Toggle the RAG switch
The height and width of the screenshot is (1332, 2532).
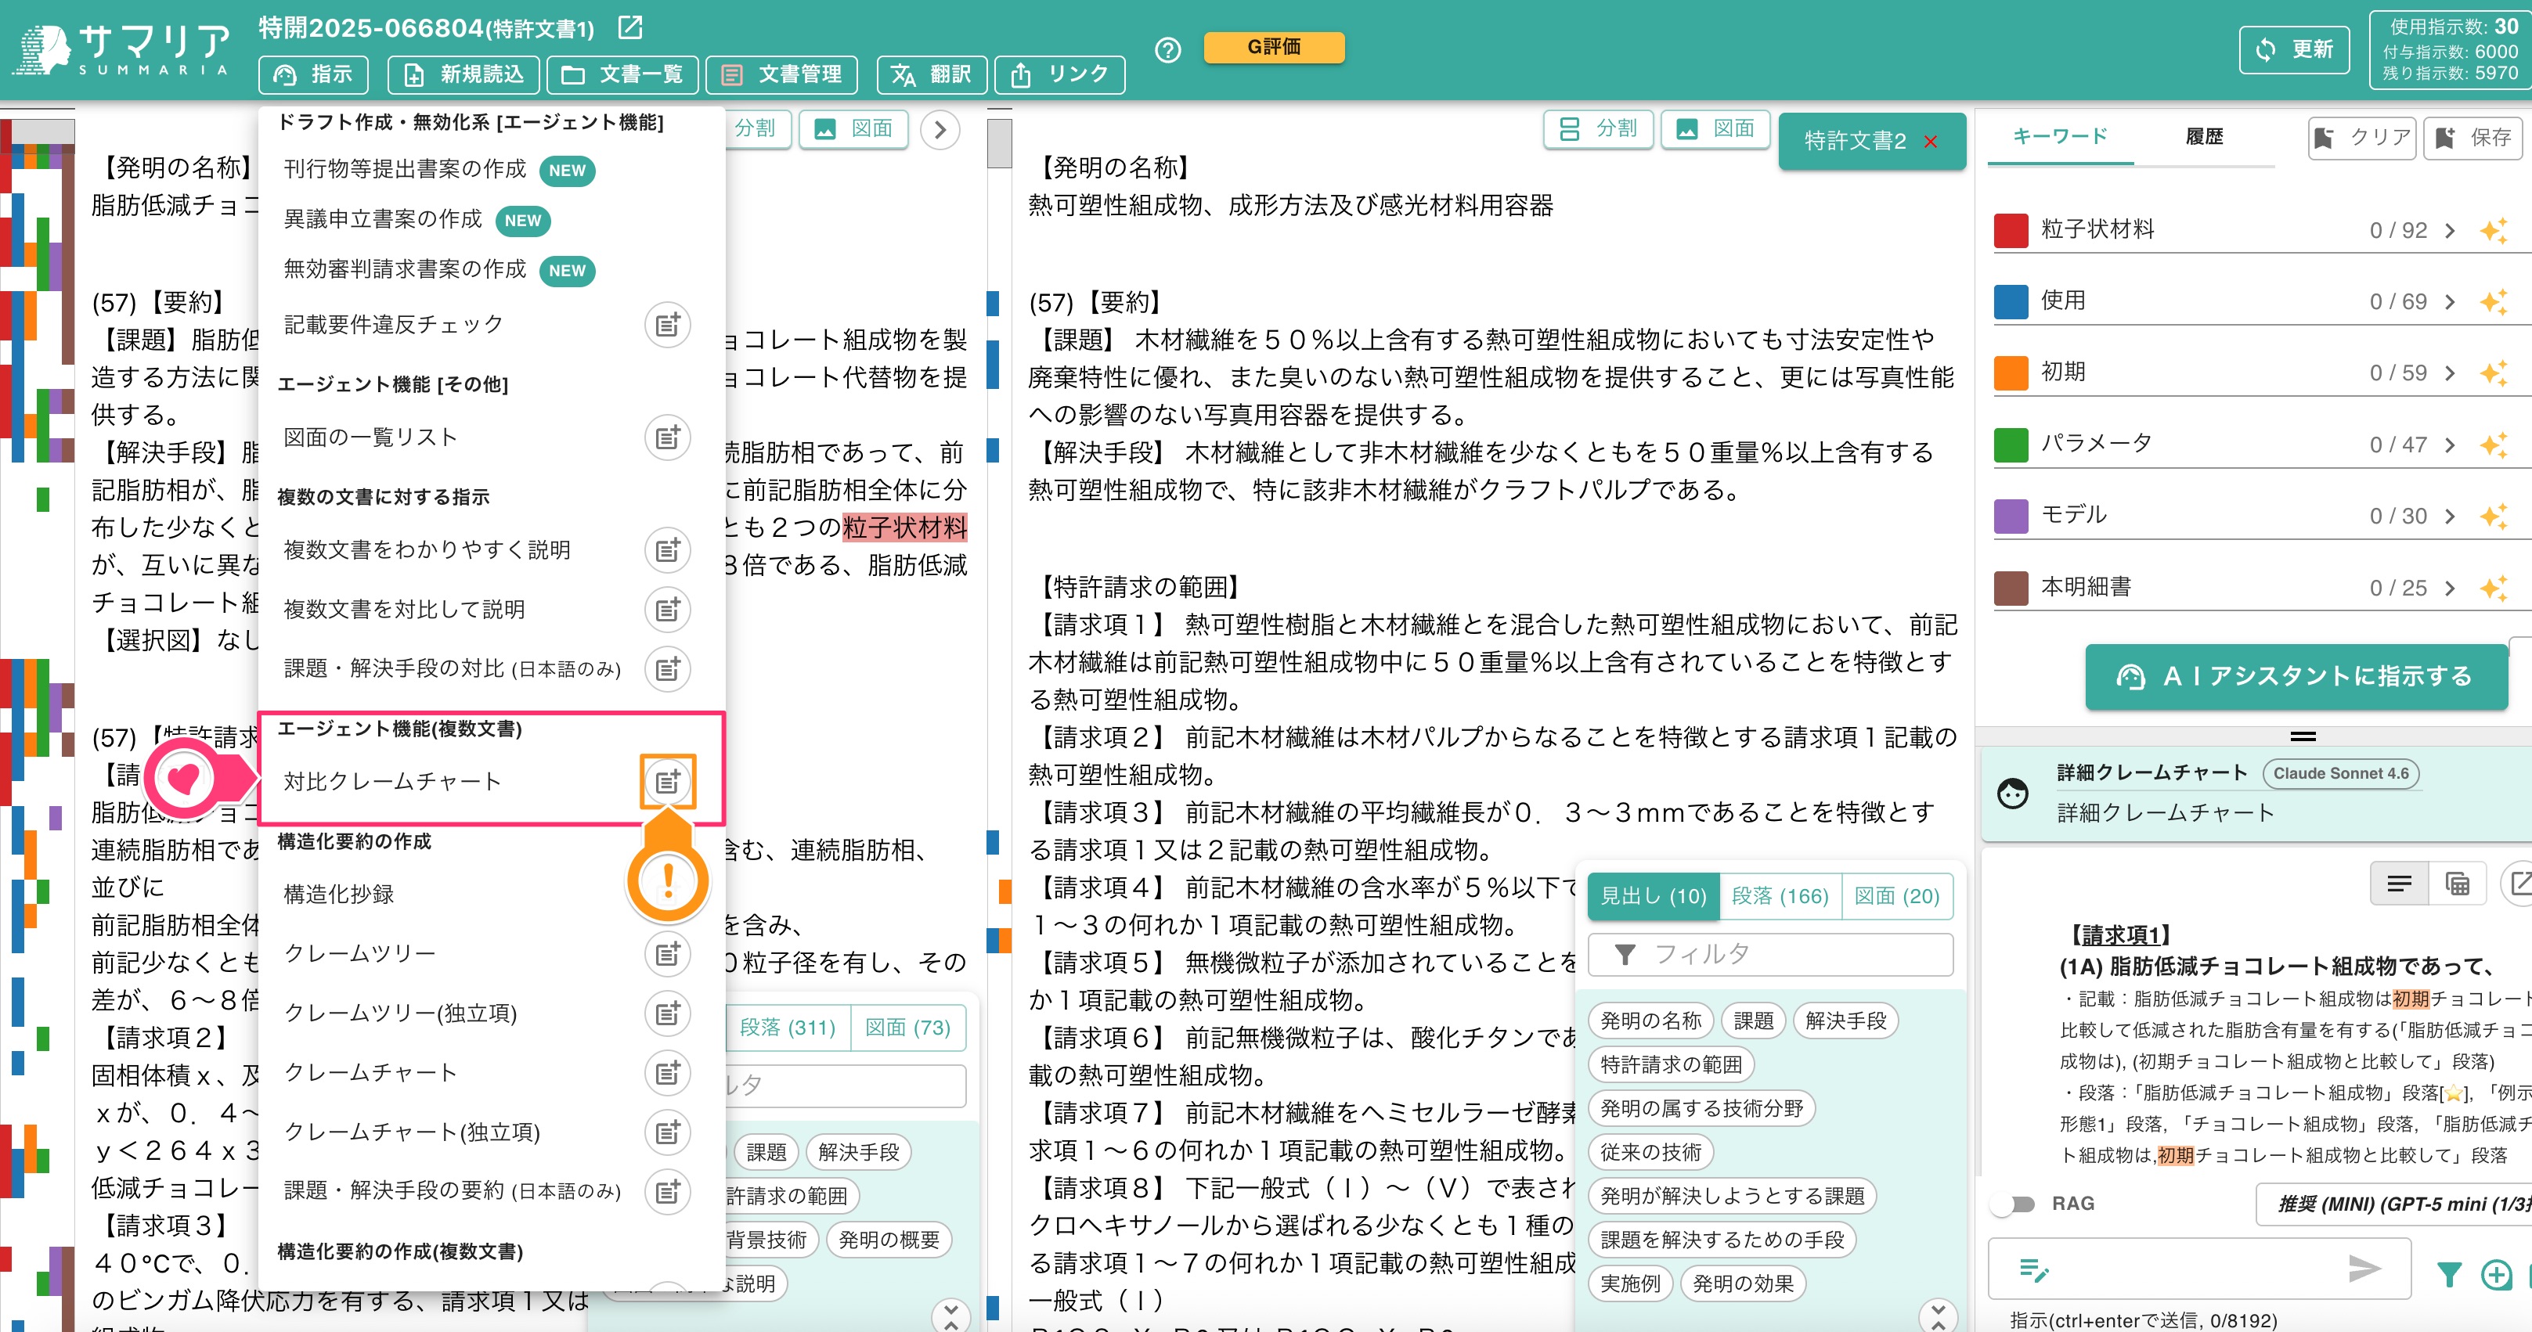point(2014,1204)
